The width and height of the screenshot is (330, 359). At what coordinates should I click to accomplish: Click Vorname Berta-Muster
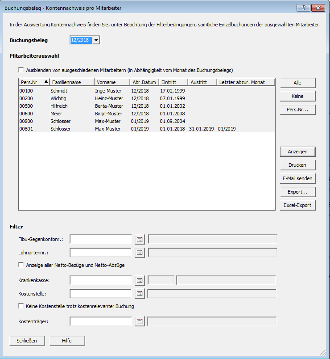109,106
